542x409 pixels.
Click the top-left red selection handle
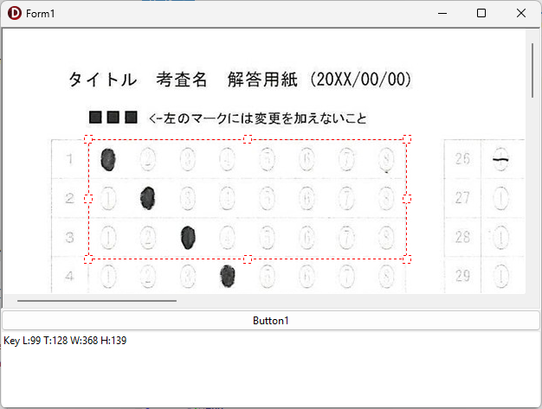tap(88, 138)
